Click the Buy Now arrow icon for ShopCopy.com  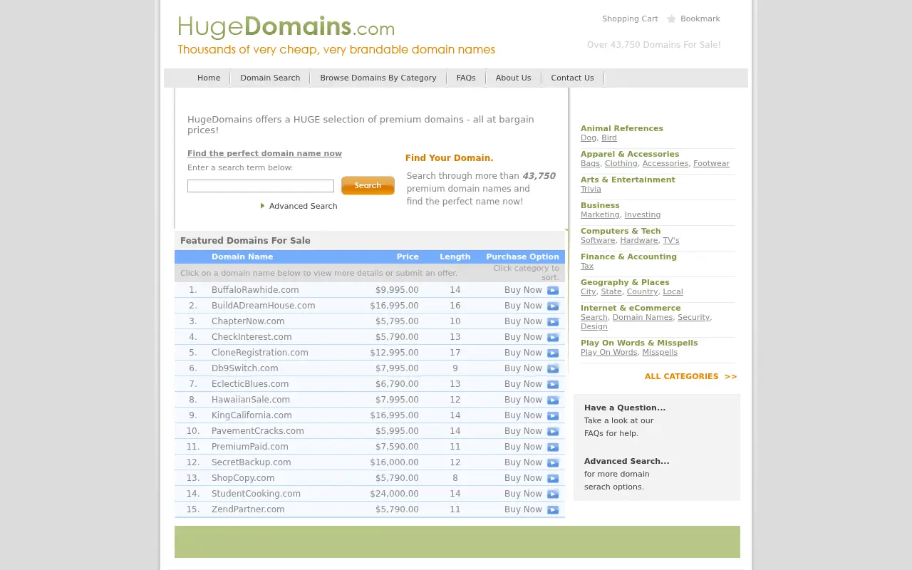pyautogui.click(x=553, y=478)
